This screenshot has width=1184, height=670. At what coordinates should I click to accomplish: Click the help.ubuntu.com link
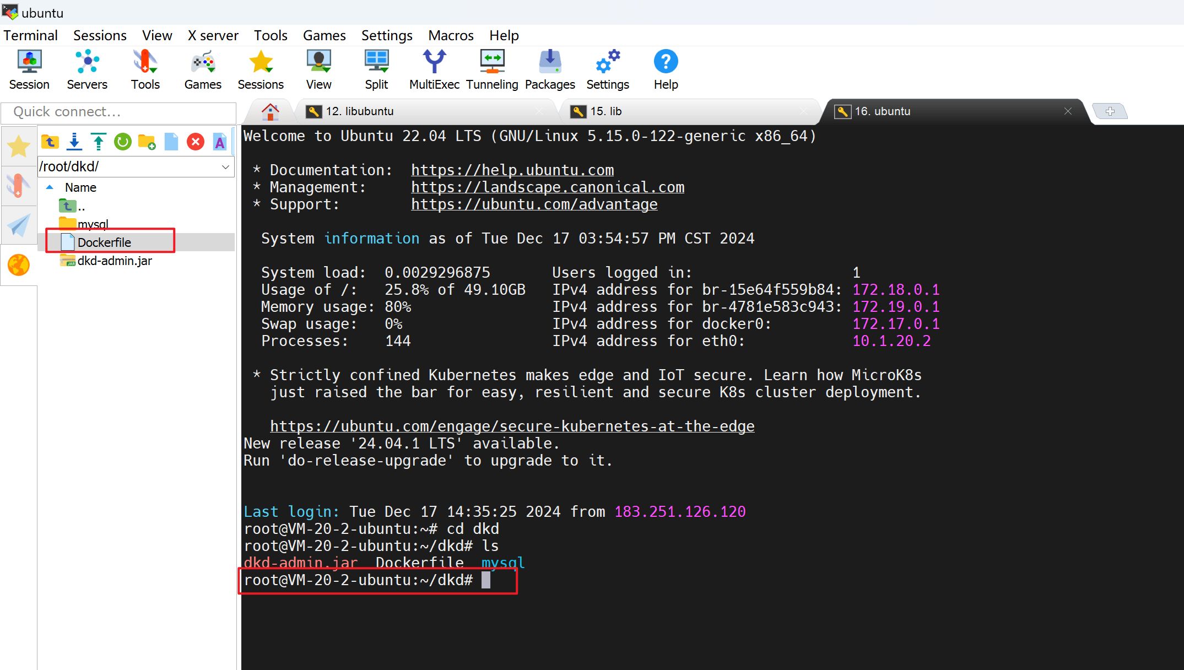[512, 170]
